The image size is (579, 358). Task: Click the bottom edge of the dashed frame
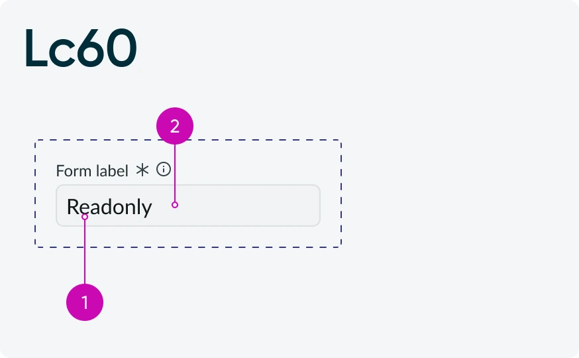[188, 247]
